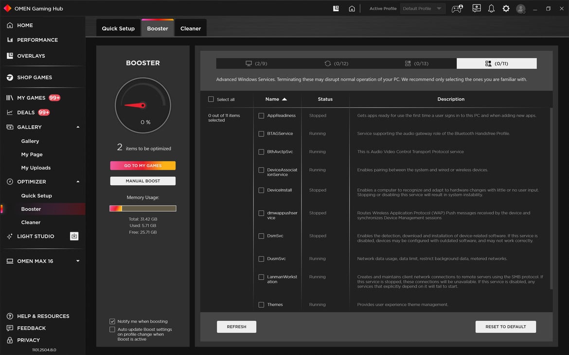Expand the OMEN MAX 16 arrow
The image size is (569, 355).
coord(78,261)
